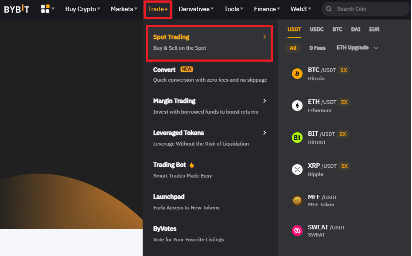Click the XRP Ripple coin icon
412x256 pixels.
[297, 169]
